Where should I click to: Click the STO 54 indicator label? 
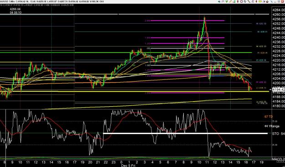(x=278, y=134)
